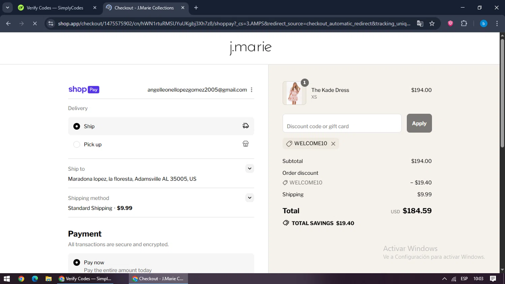The image size is (505, 284).
Task: Launch Microsoft Edge from the taskbar
Action: tap(35, 279)
